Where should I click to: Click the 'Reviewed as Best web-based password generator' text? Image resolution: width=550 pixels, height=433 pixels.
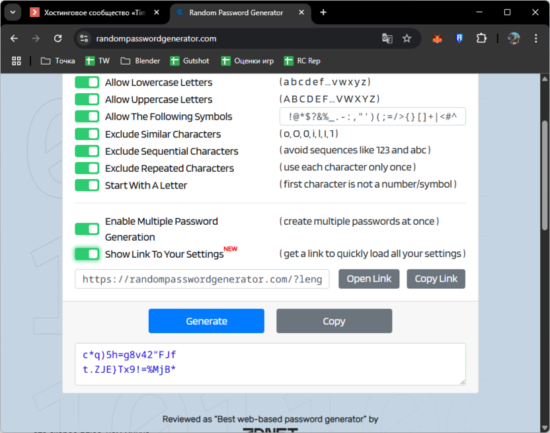coord(270,419)
